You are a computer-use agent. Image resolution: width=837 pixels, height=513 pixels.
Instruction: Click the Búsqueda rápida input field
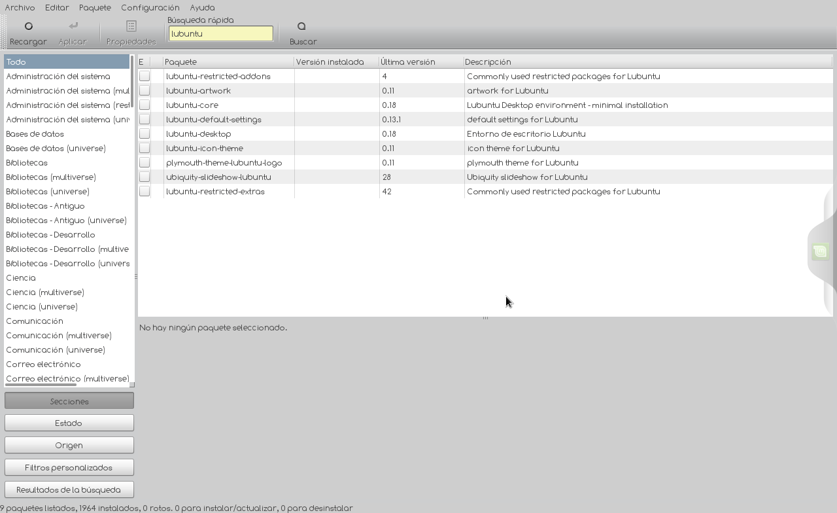click(x=221, y=34)
